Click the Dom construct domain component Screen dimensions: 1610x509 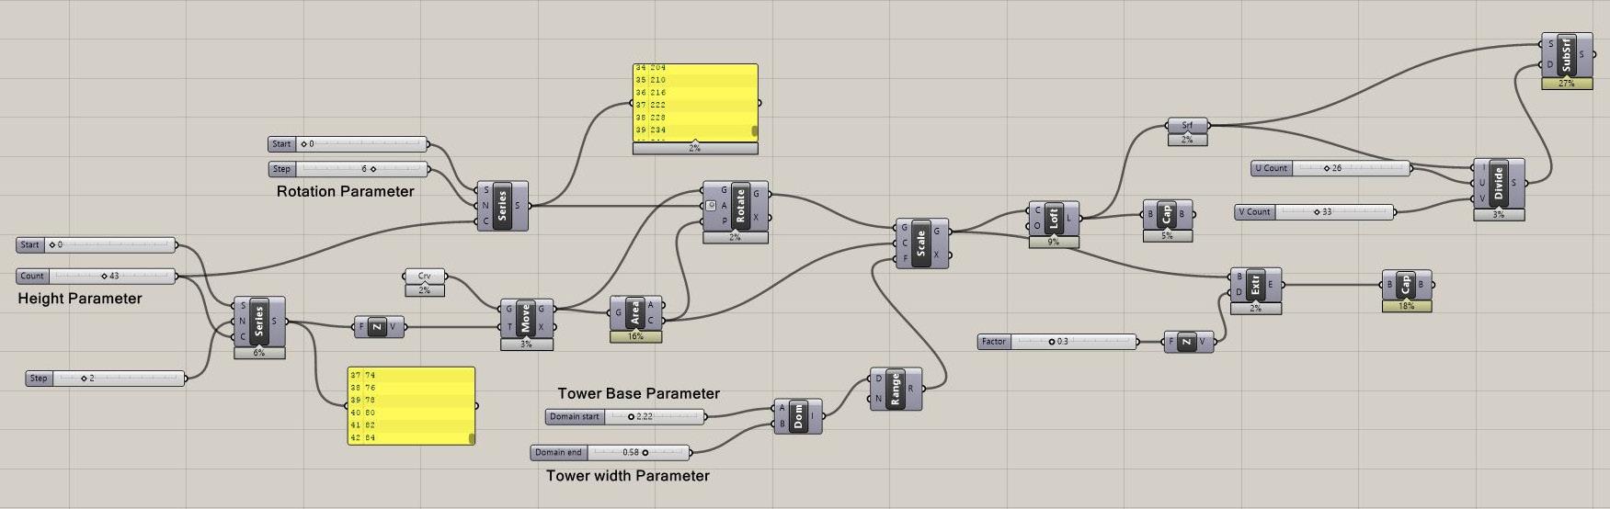click(798, 416)
